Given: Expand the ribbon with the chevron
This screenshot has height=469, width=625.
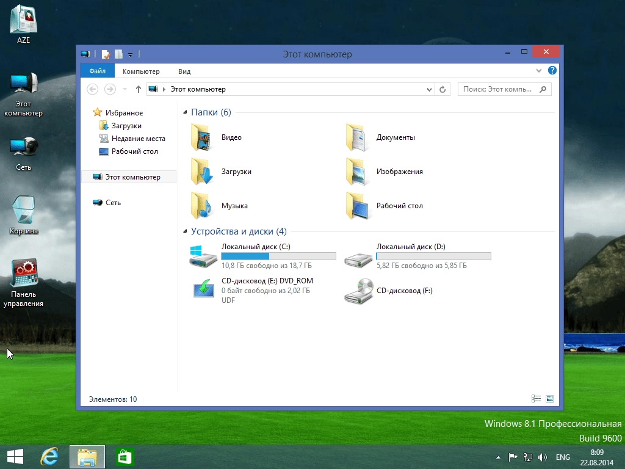Looking at the screenshot, I should (x=539, y=71).
